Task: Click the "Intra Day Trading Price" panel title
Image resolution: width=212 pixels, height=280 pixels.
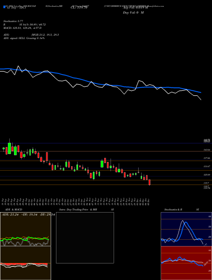Action: [73, 210]
